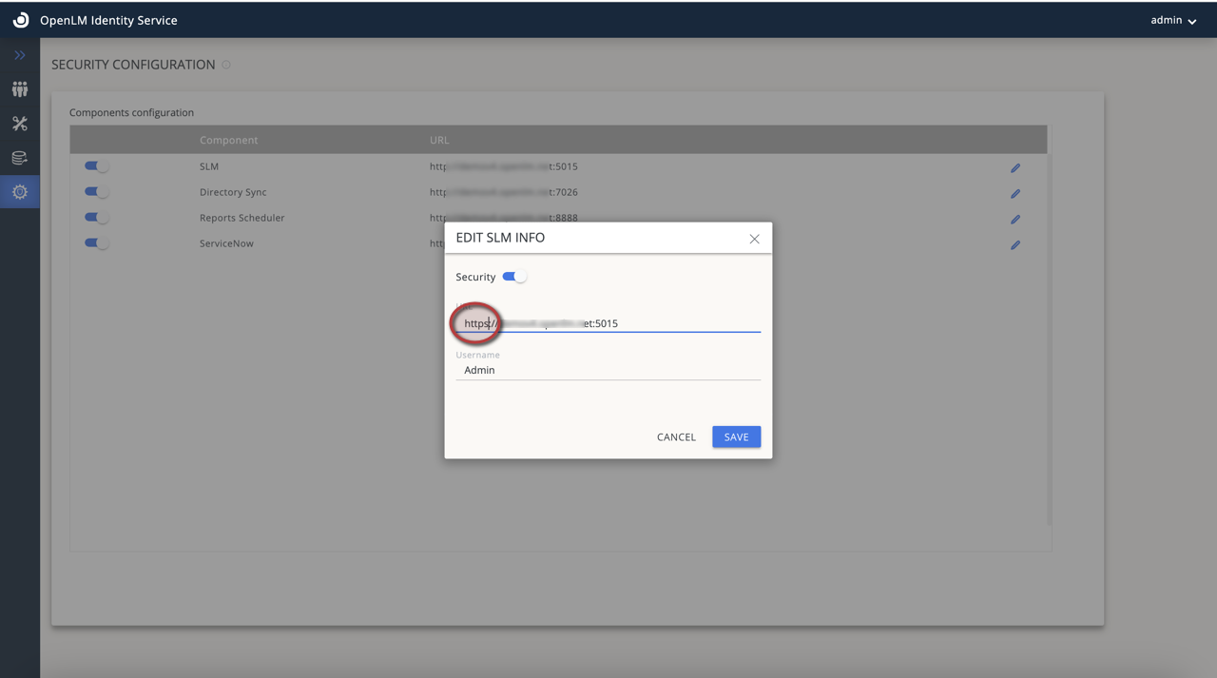Click CANCEL in the dialog

676,436
